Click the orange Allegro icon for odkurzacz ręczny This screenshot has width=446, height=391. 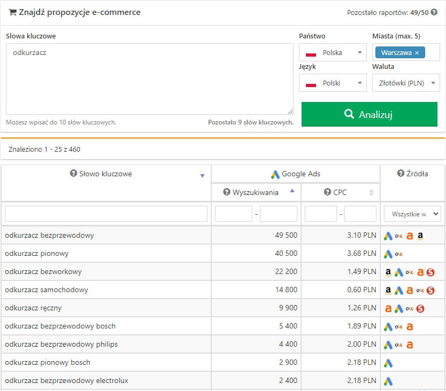pyautogui.click(x=388, y=308)
